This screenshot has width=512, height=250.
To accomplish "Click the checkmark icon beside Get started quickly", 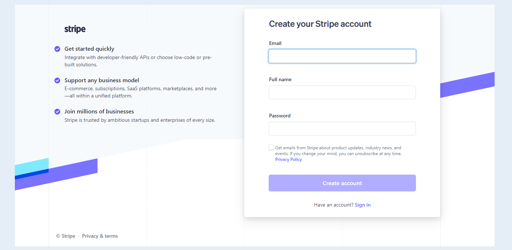I will pyautogui.click(x=57, y=49).
